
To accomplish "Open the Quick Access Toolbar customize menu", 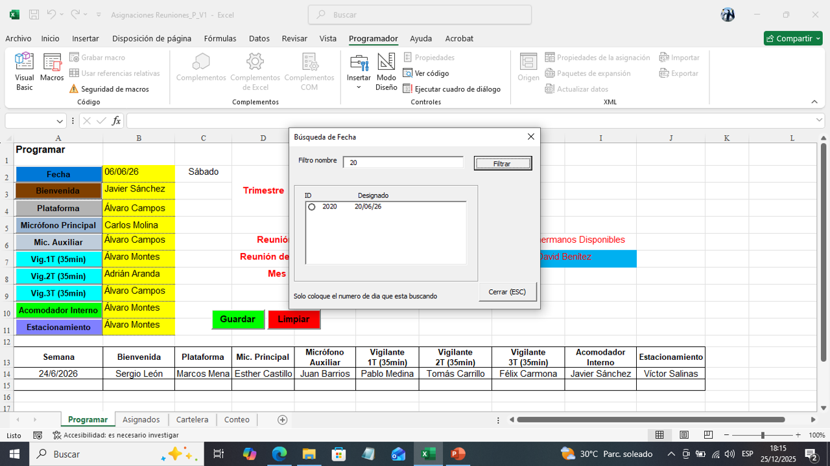I will 99,14.
